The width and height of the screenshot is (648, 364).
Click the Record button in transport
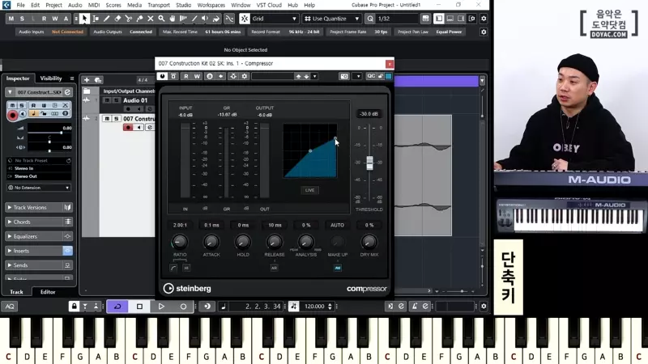coord(183,307)
